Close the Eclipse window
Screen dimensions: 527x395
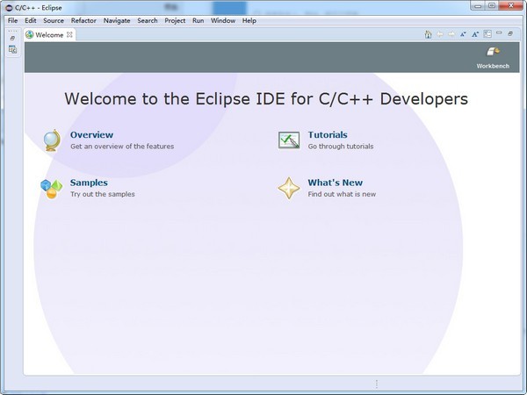coord(510,6)
